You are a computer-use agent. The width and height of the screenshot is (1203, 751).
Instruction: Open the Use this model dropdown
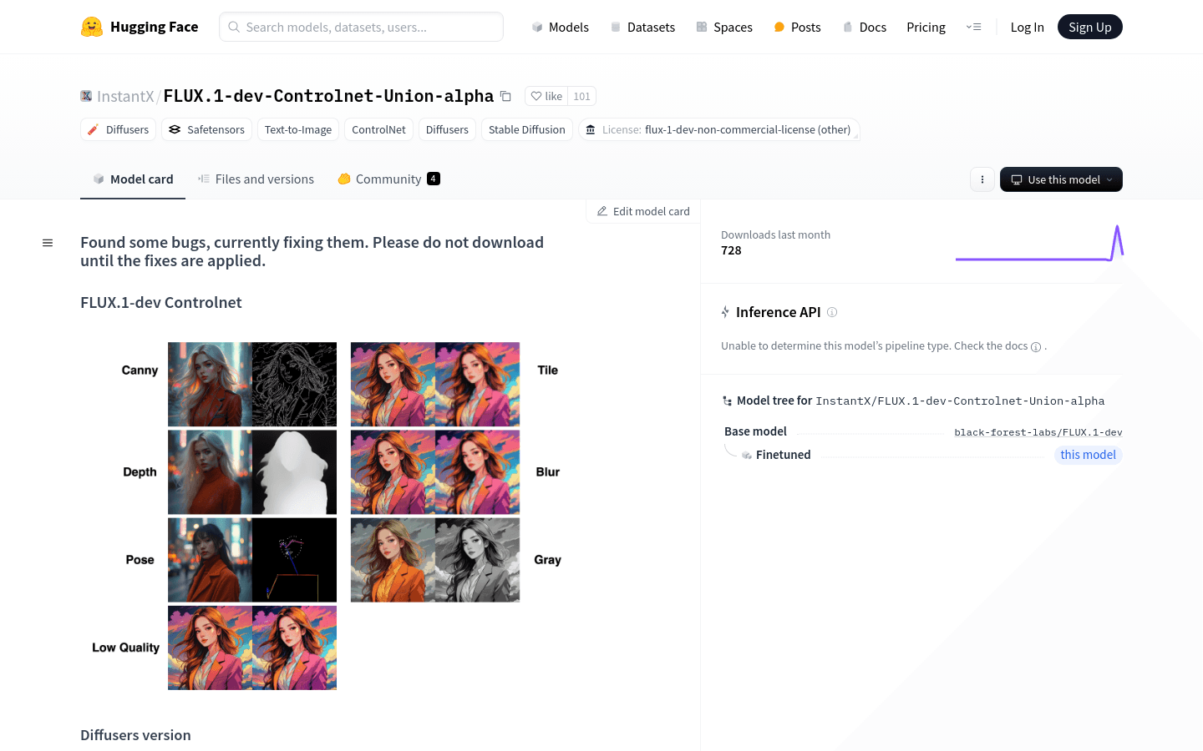pos(1061,179)
